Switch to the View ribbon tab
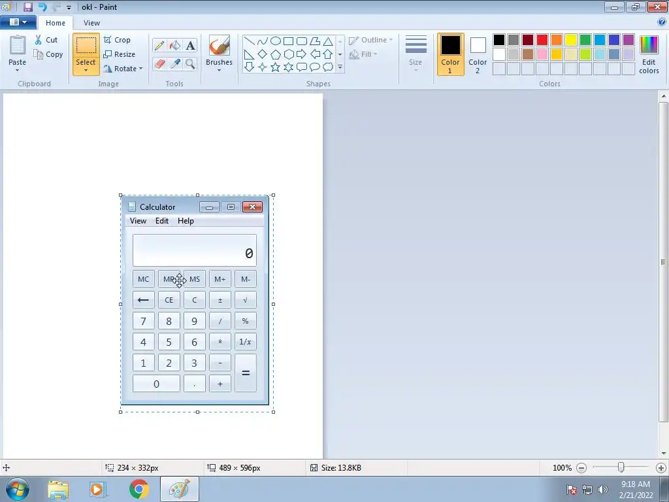669x502 pixels. 91,23
